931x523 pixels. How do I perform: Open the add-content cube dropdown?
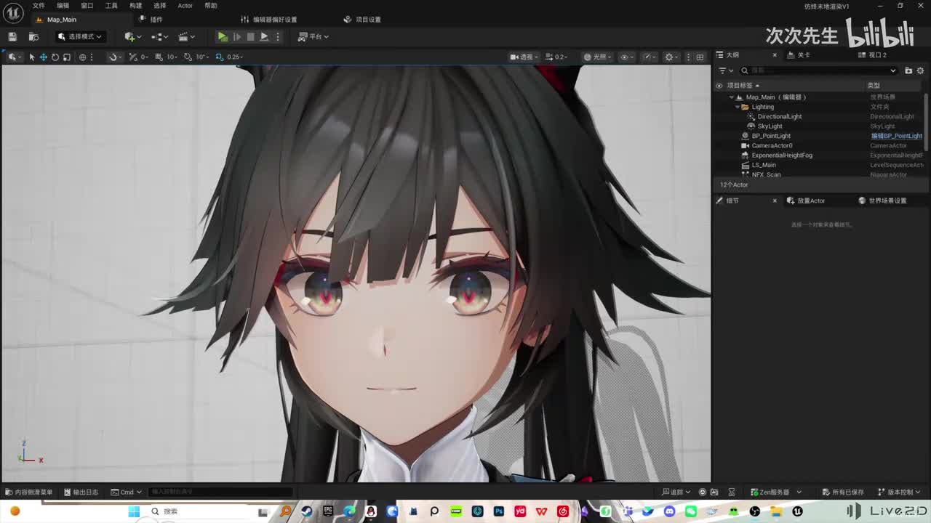[x=132, y=36]
